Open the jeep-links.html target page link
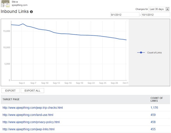 [x=28, y=129]
